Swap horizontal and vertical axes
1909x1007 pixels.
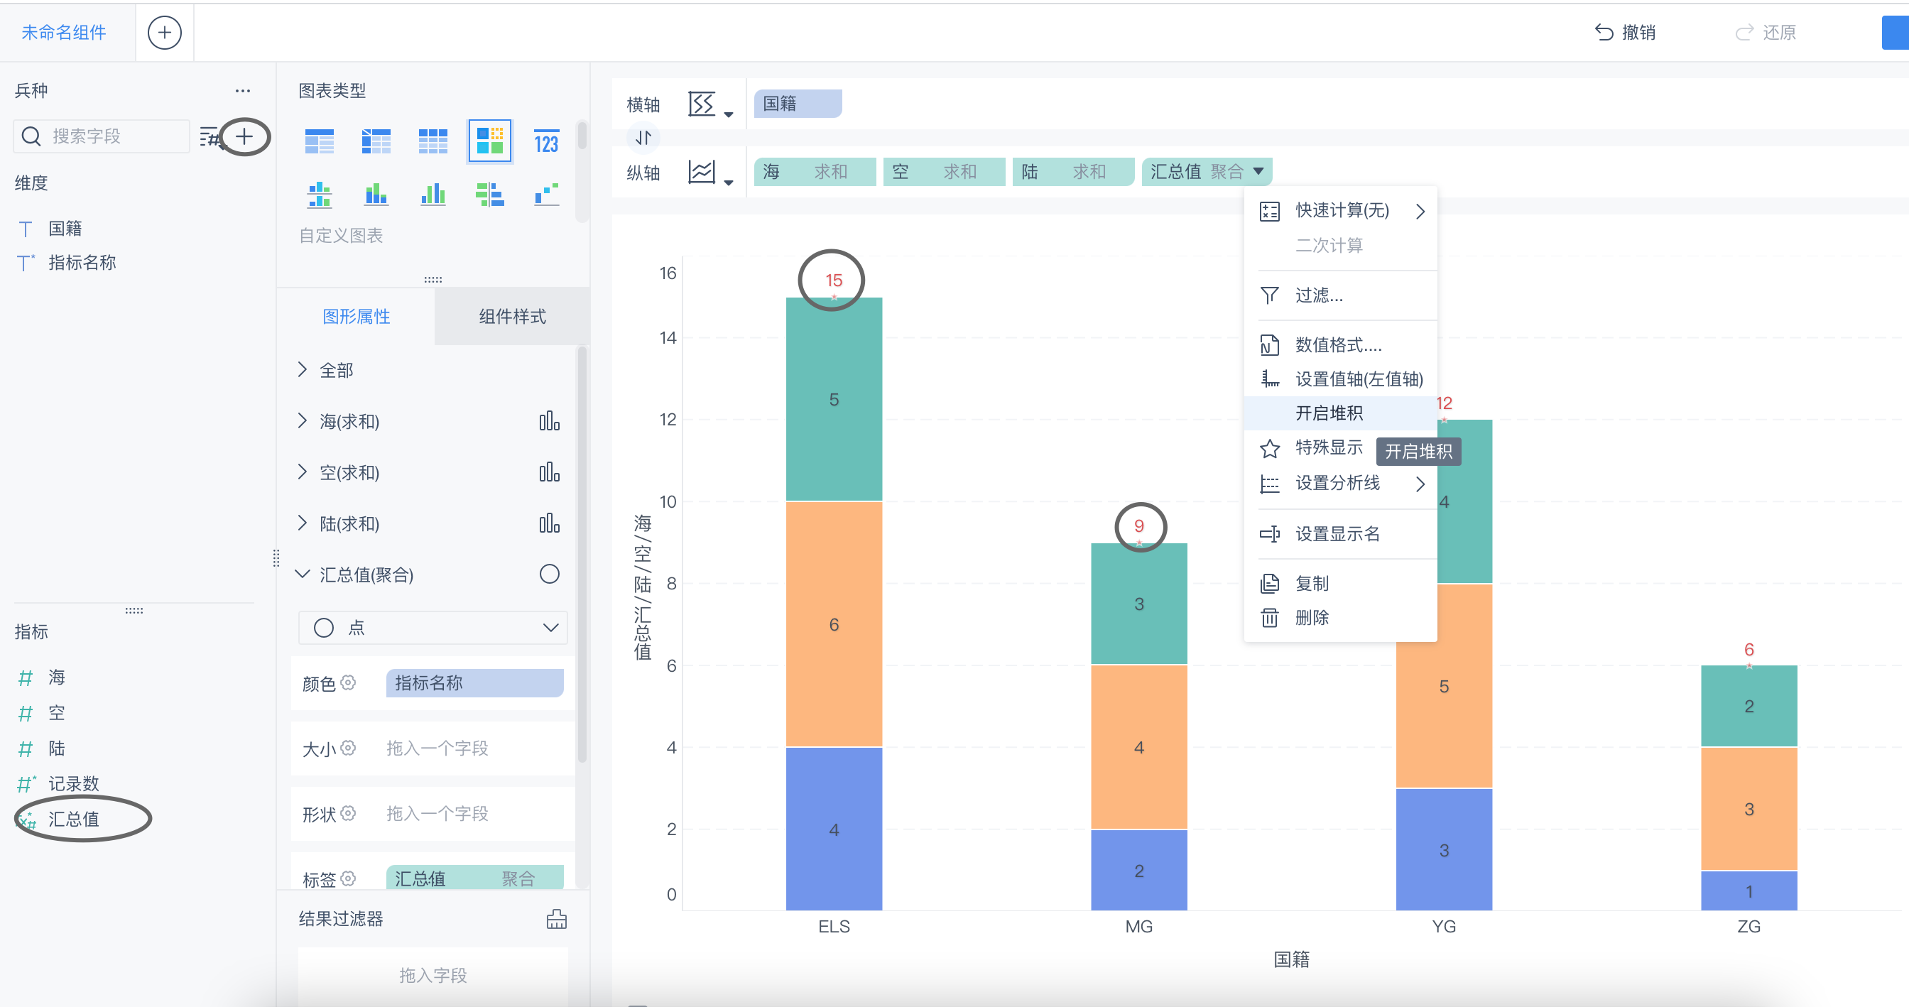[x=643, y=138]
